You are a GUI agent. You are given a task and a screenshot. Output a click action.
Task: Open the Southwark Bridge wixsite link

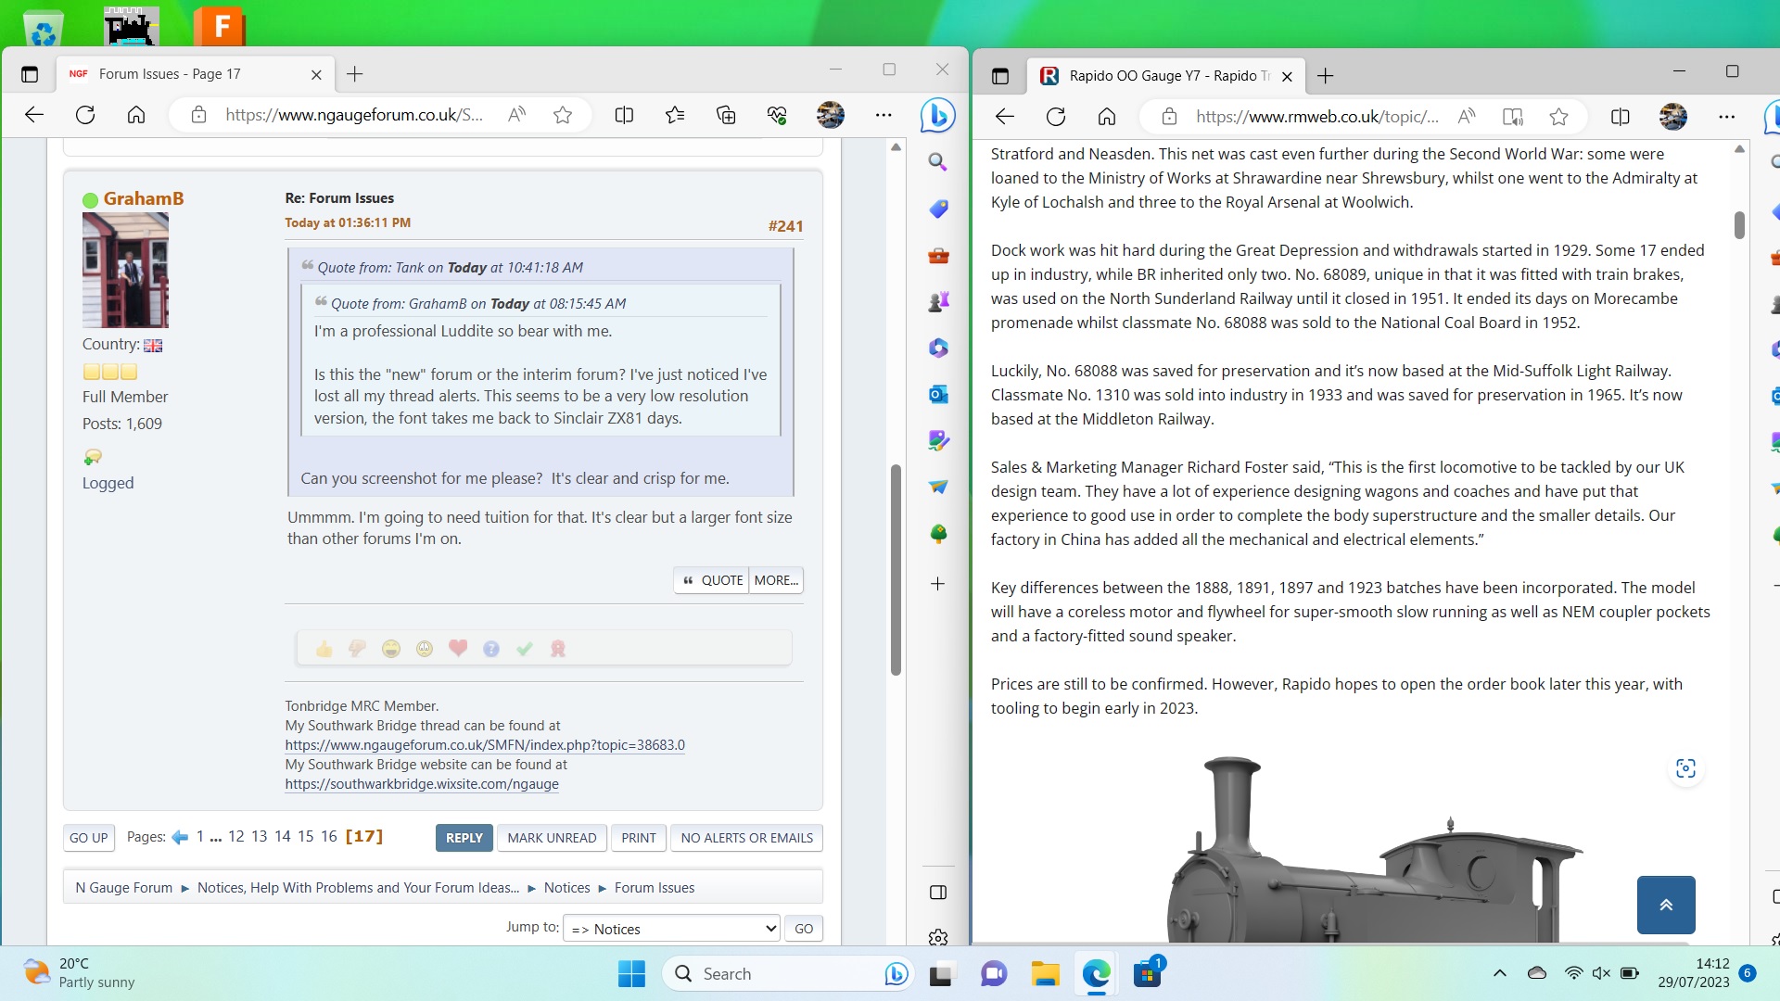[422, 784]
